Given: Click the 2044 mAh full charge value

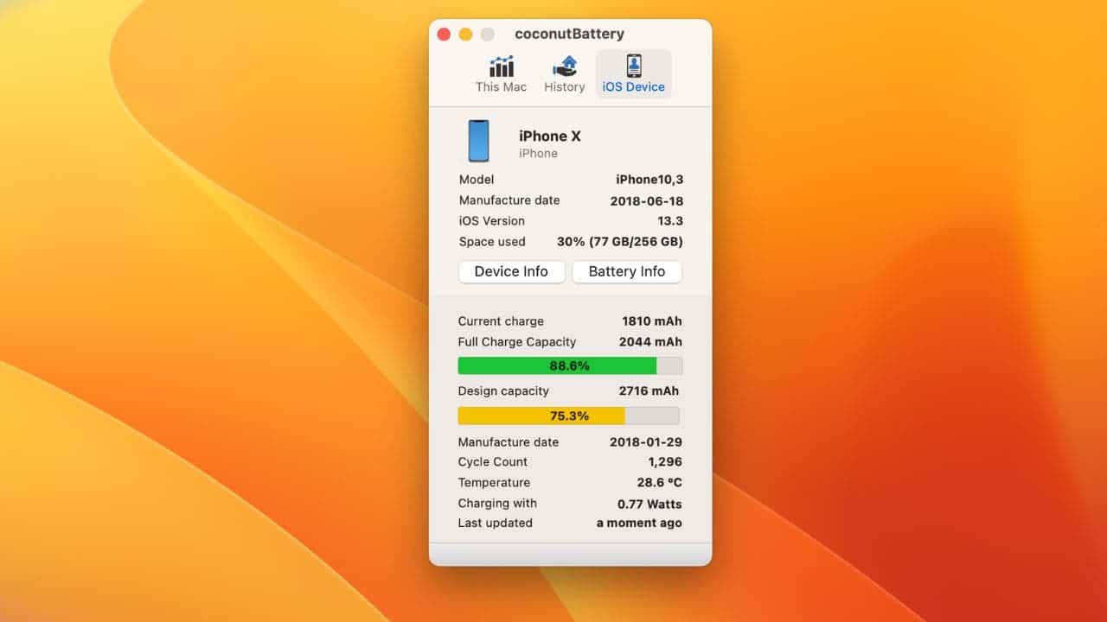Looking at the screenshot, I should pos(650,342).
